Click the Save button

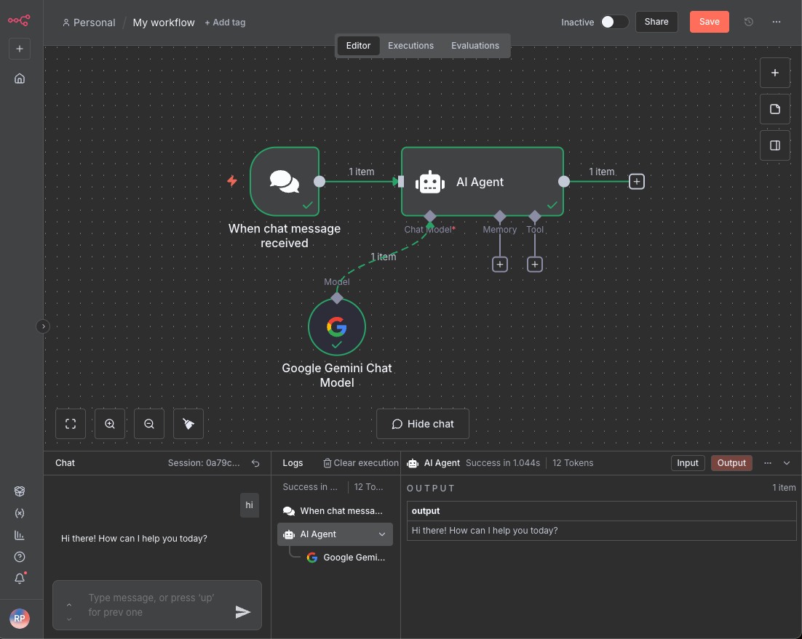709,22
